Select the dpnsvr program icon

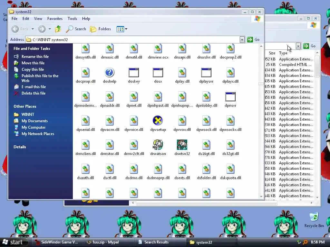pyautogui.click(x=230, y=97)
